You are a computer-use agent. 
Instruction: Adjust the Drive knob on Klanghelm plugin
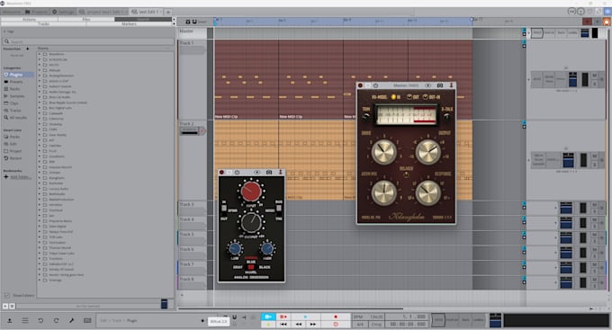(383, 151)
